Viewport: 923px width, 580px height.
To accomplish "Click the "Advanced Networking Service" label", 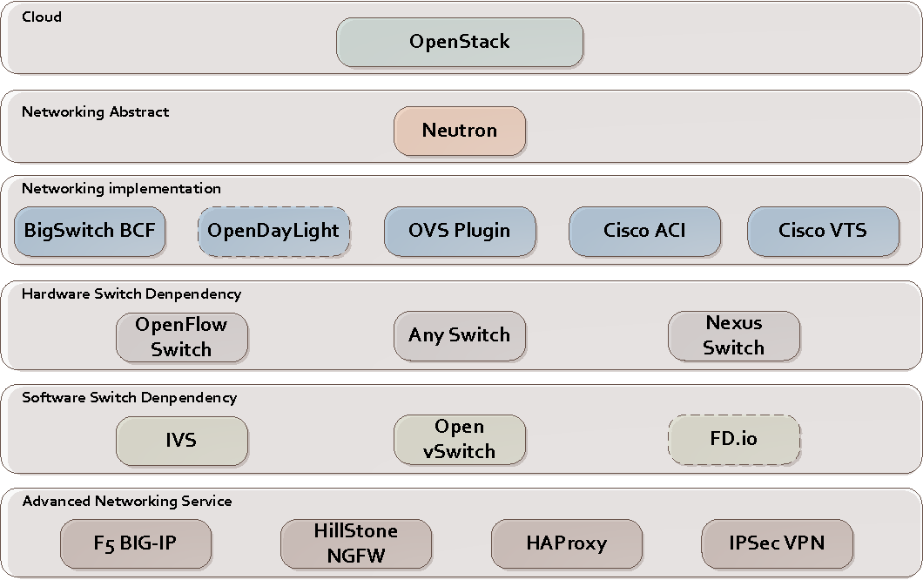I will (x=127, y=501).
